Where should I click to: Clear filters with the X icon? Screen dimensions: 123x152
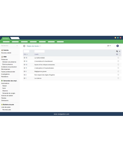coord(120,52)
